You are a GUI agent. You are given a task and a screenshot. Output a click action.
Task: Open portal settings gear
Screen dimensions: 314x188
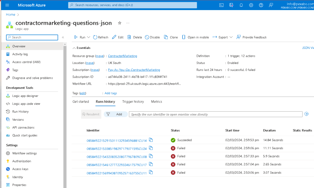tap(251, 5)
